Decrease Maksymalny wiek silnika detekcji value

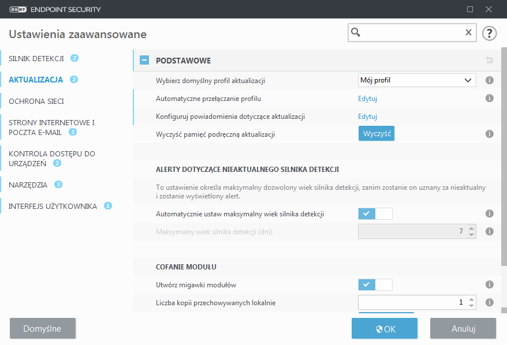[x=471, y=235]
